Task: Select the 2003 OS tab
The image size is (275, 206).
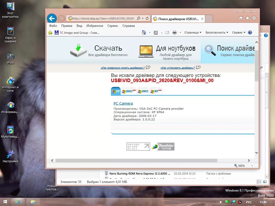Action: point(143,91)
